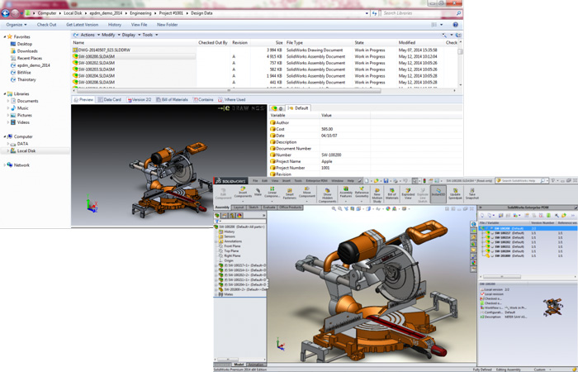578x372 pixels.
Task: Select the Mate tool
Action: coord(258,192)
